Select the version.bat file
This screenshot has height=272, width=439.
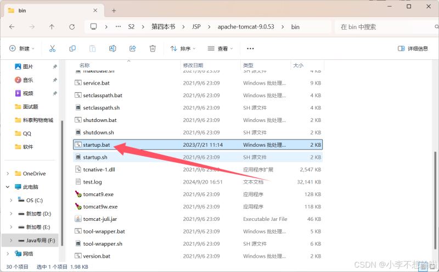(198, 256)
